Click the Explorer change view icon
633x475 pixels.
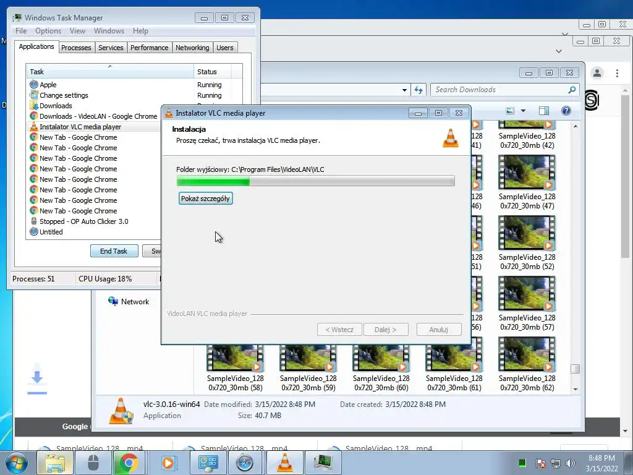click(x=510, y=111)
